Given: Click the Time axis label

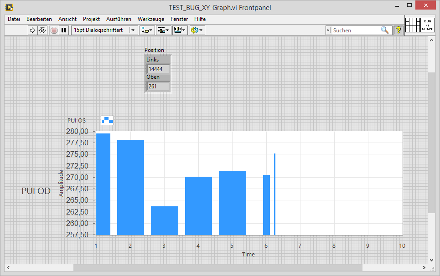Looking at the screenshot, I should point(248,255).
